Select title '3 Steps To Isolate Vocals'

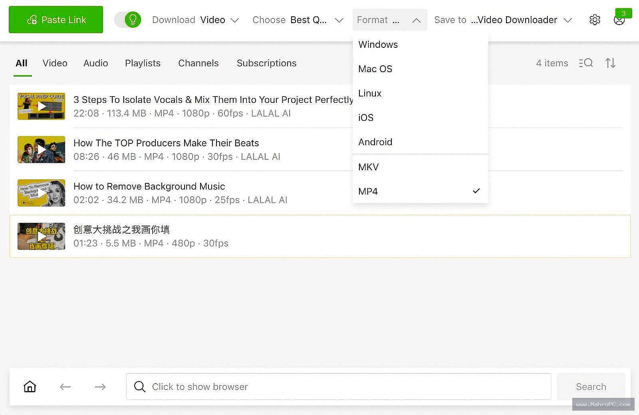[x=213, y=100]
